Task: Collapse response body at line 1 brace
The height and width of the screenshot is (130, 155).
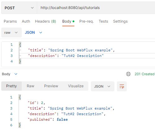Action: pos(20,97)
